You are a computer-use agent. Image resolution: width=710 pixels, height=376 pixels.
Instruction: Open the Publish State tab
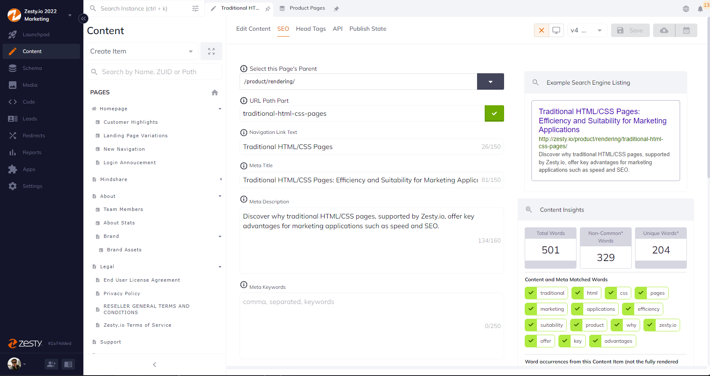point(368,29)
